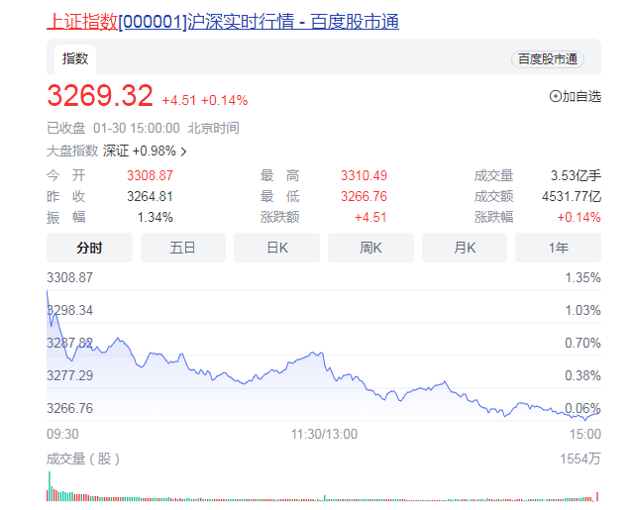Click 最低 value 3266.76
Viewport: 630px width, 510px height.
(364, 196)
